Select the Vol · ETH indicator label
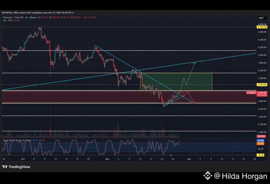 tap(7, 20)
